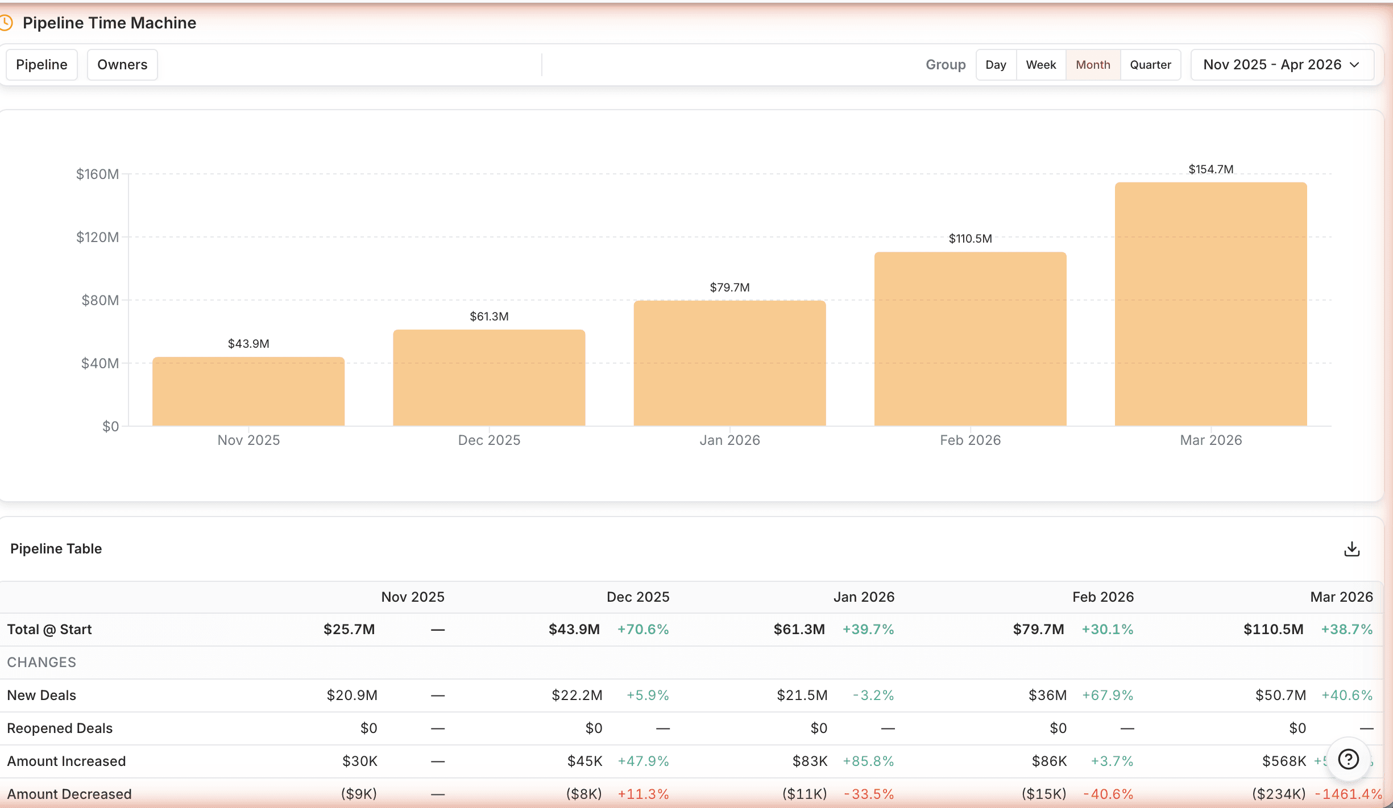Open the Pipeline filter button

42,65
